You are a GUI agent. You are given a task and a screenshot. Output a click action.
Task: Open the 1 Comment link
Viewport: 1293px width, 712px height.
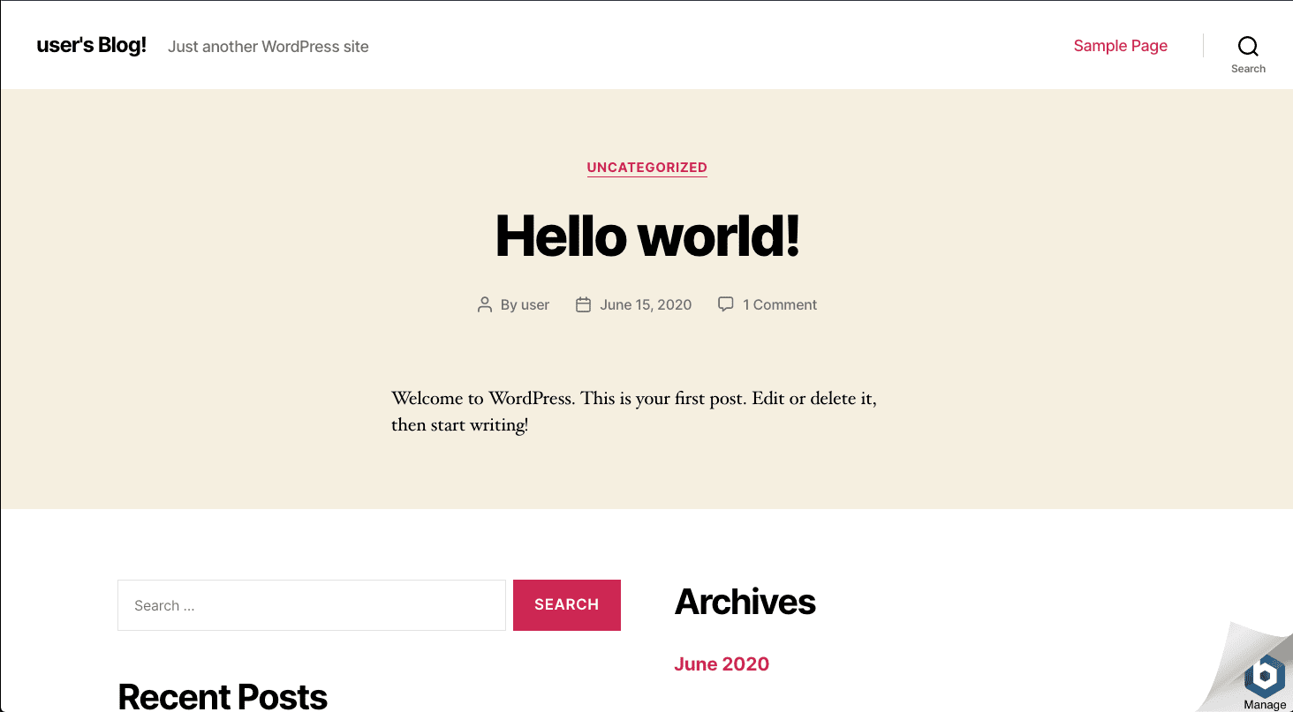pyautogui.click(x=780, y=305)
